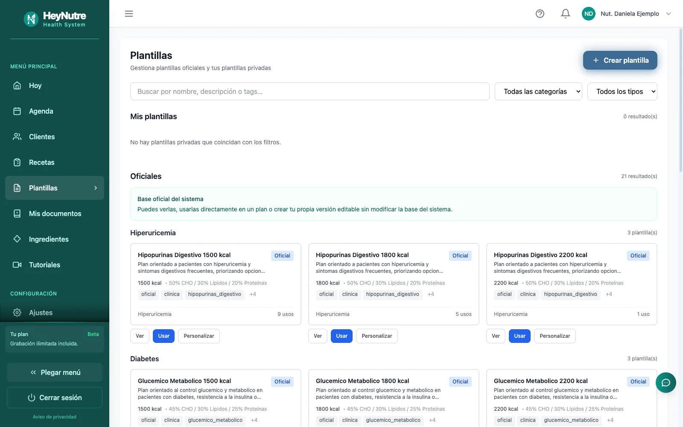Open the notifications bell
This screenshot has height=427, width=683.
pyautogui.click(x=566, y=14)
